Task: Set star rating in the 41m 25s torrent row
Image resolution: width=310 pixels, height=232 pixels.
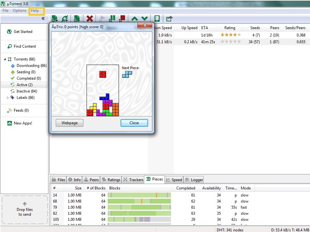Action: (231, 42)
